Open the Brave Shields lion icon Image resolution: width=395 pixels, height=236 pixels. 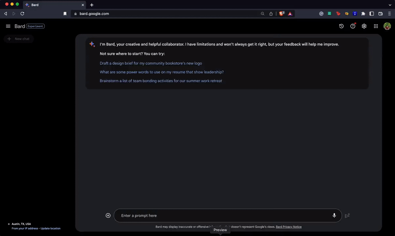click(281, 14)
